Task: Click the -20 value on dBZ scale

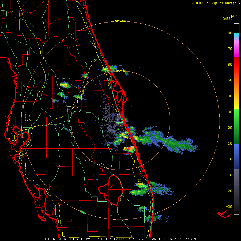Action: click(229, 191)
